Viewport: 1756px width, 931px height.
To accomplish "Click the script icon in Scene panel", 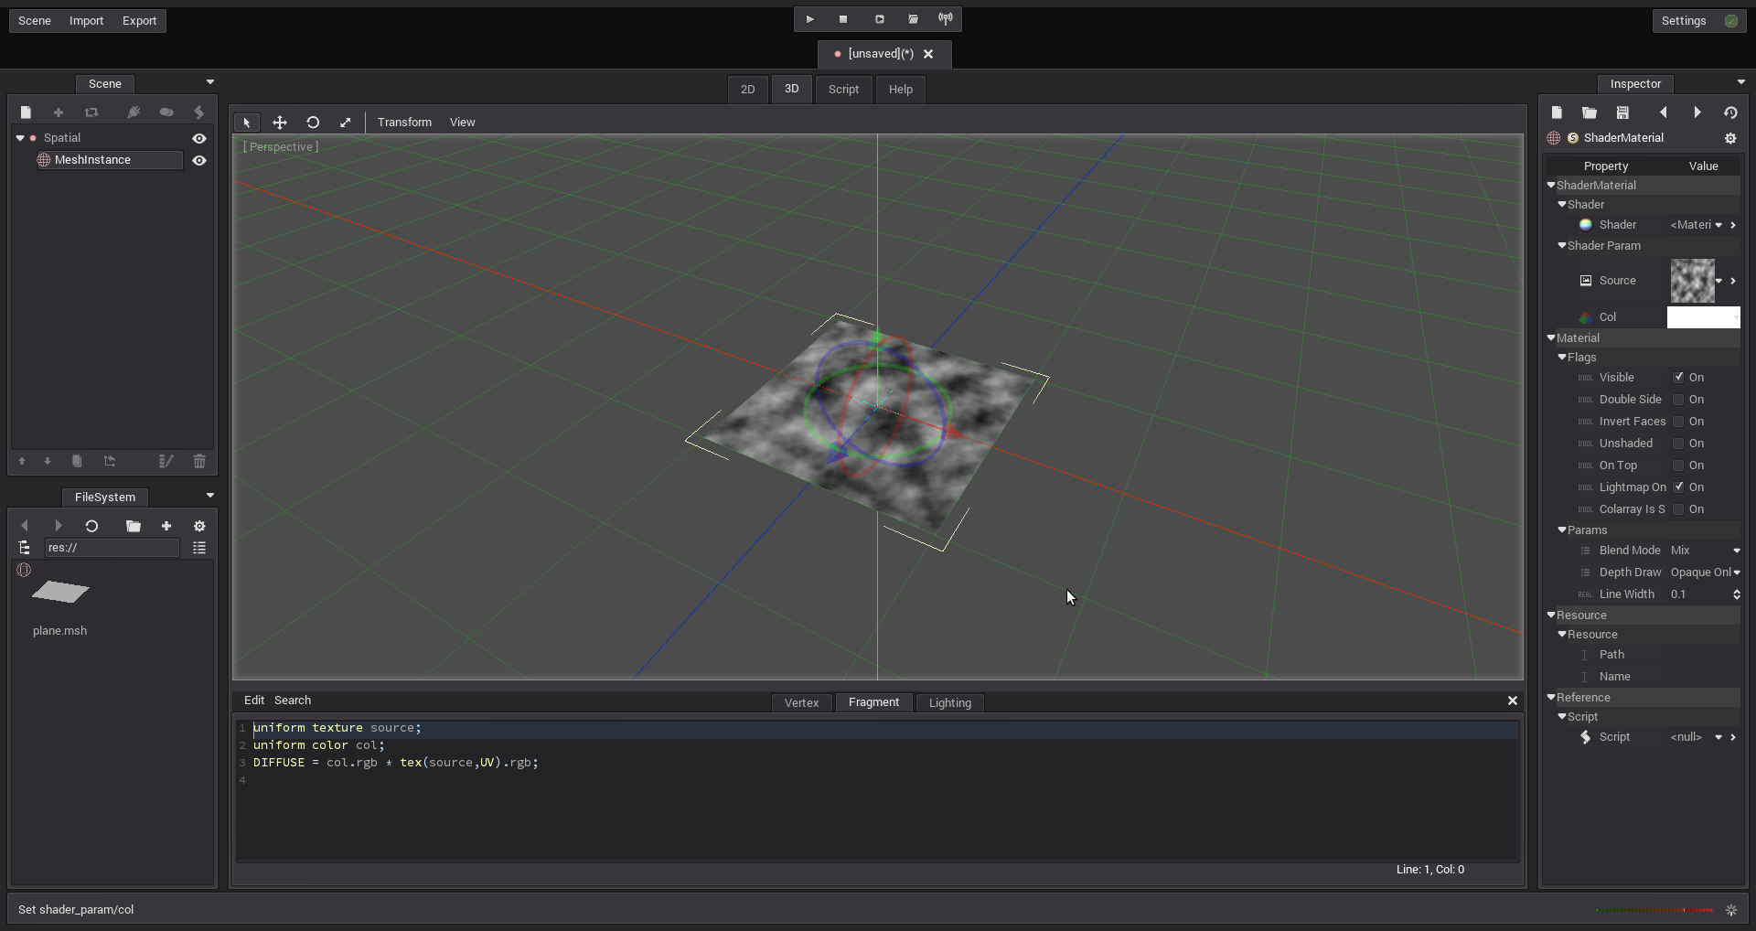I will click(199, 112).
